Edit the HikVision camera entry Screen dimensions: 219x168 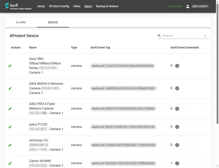[x=10, y=145]
